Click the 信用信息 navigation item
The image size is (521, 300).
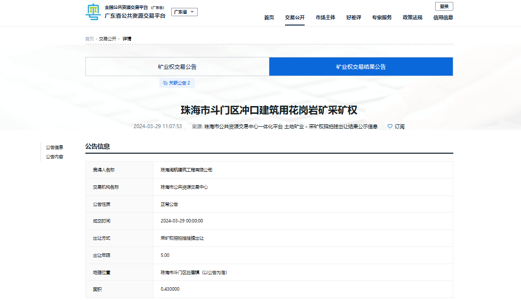tap(443, 18)
